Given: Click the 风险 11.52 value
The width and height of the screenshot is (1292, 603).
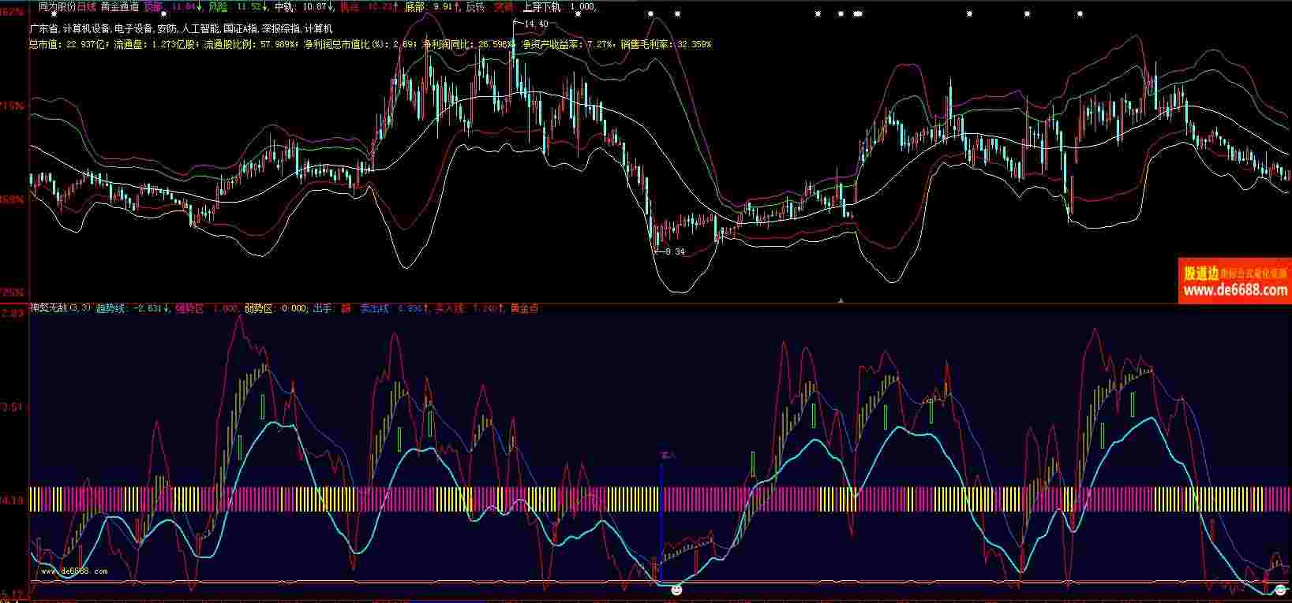Looking at the screenshot, I should [x=238, y=6].
